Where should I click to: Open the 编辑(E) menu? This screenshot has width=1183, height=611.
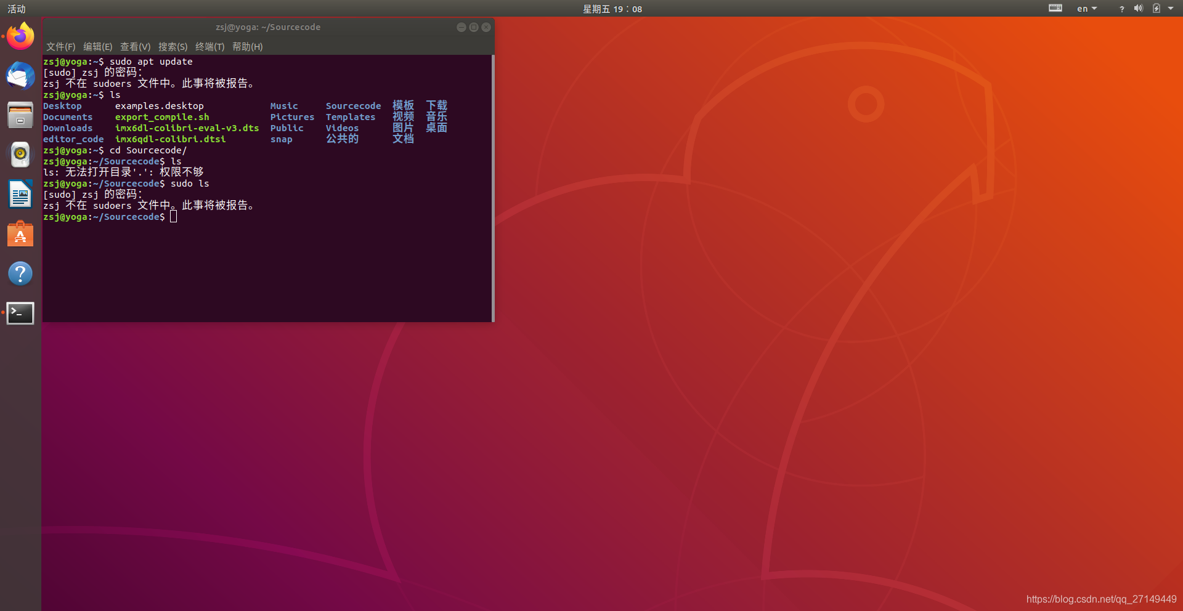(98, 47)
